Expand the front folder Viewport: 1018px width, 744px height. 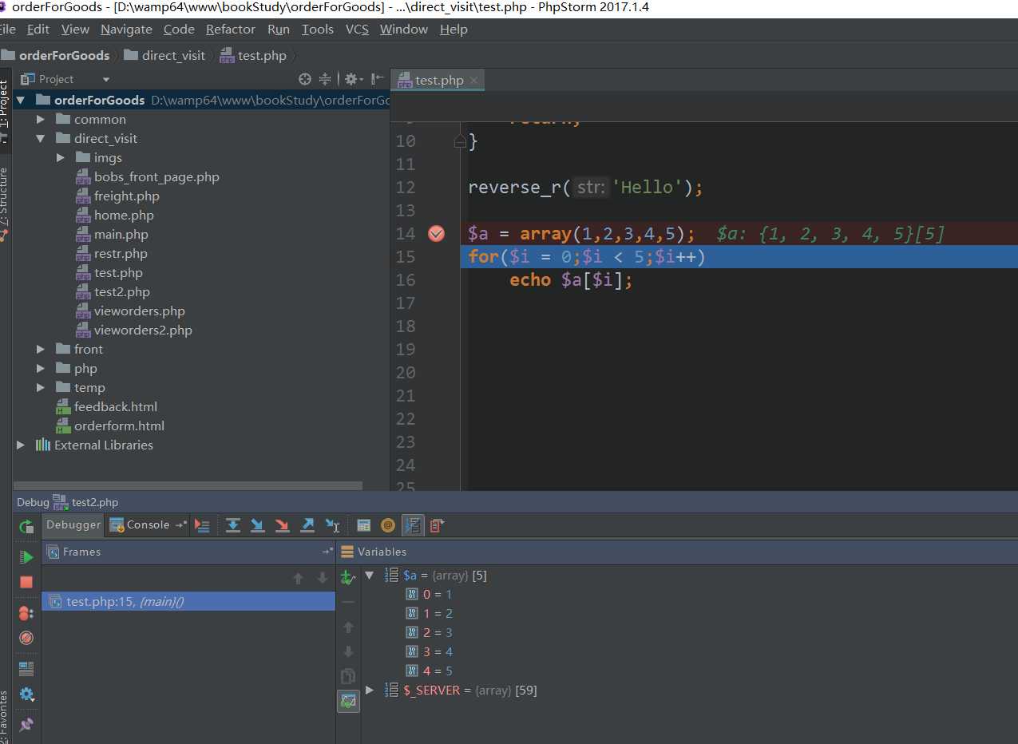(x=41, y=349)
